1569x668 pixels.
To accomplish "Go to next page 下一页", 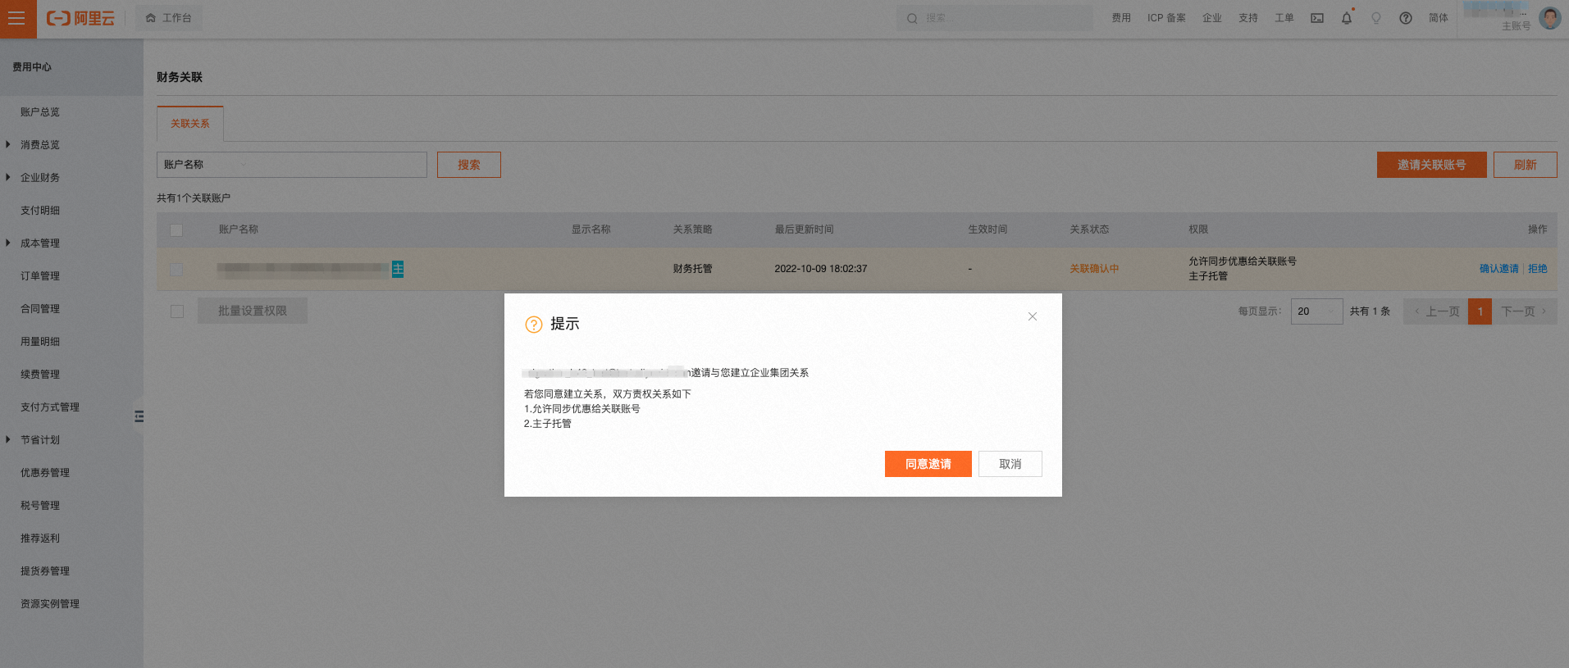I will 1525,311.
